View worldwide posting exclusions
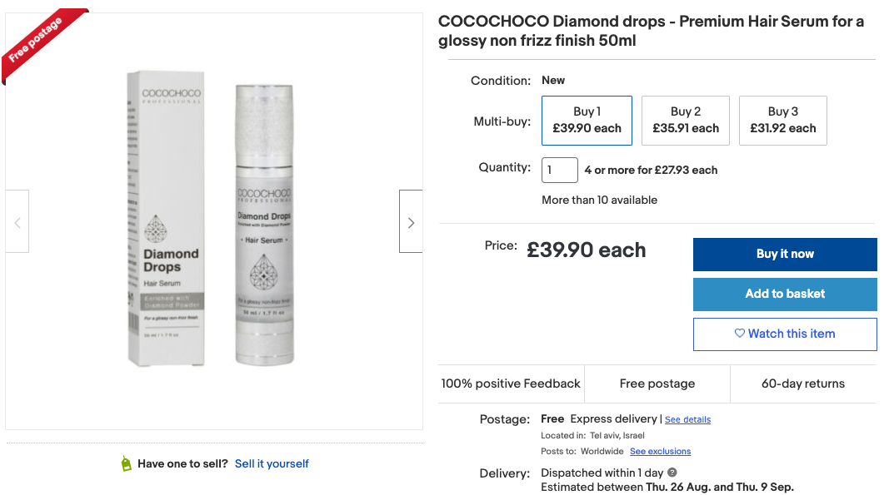The image size is (884, 495). coord(661,451)
